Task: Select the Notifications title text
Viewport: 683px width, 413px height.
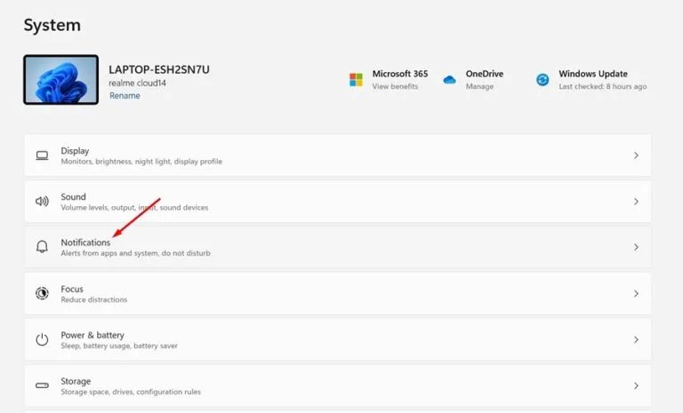Action: click(85, 242)
